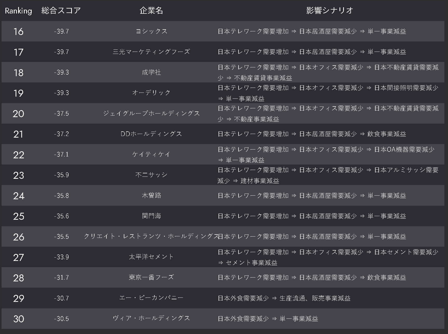The height and width of the screenshot is (334, 448).
Task: Click the Ranking column header
Action: pos(18,11)
